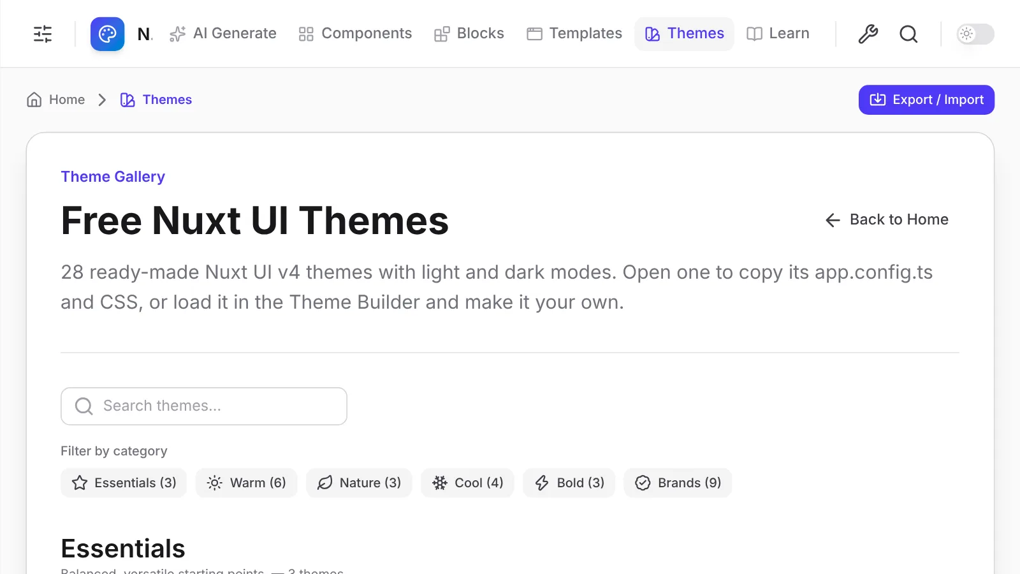
Task: Filter by Cool (4) category
Action: 467,483
